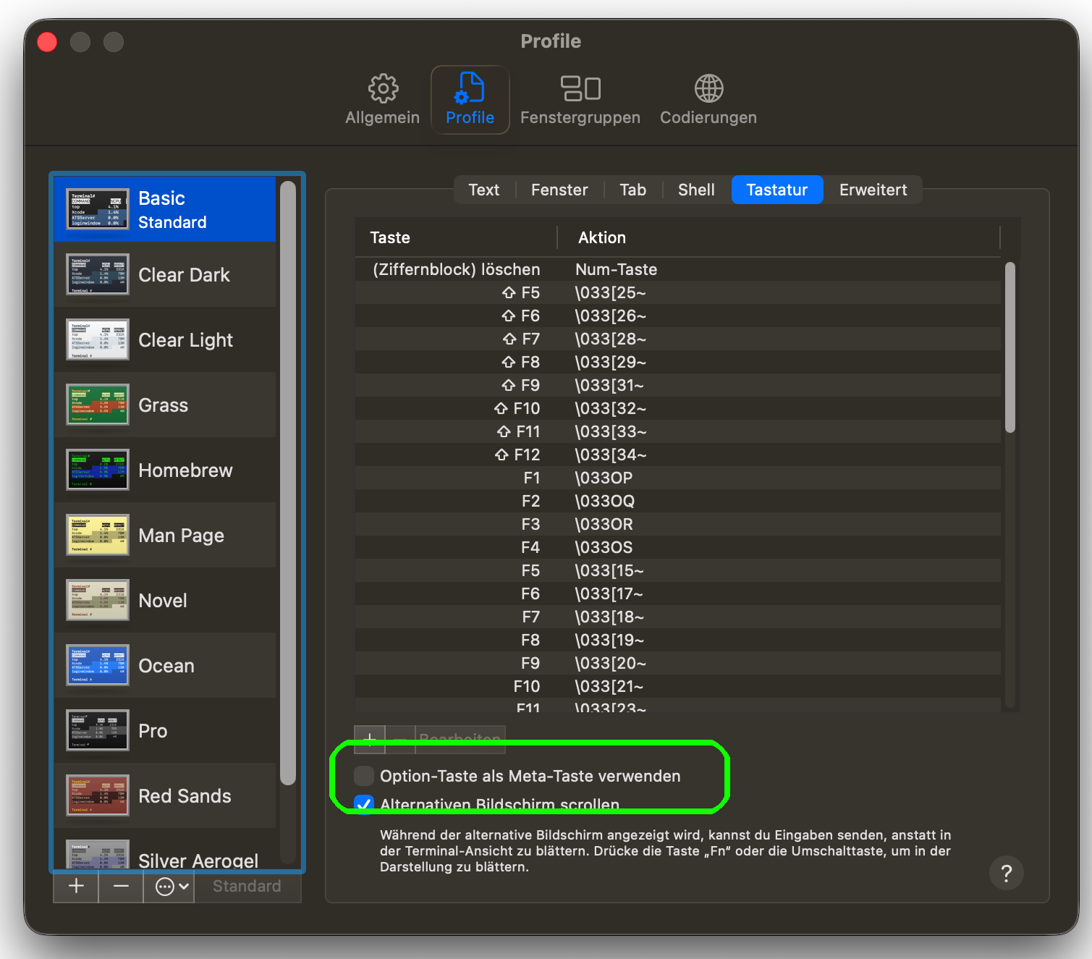Add a new profile with plus button
Screen dimensions: 1092x959
pyautogui.click(x=76, y=886)
